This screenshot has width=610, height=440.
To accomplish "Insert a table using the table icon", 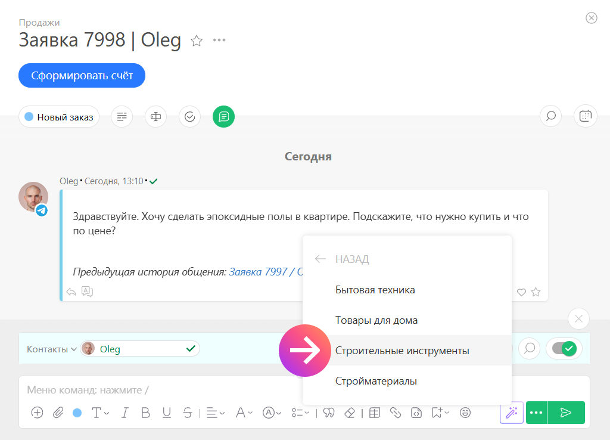I will coord(374,413).
